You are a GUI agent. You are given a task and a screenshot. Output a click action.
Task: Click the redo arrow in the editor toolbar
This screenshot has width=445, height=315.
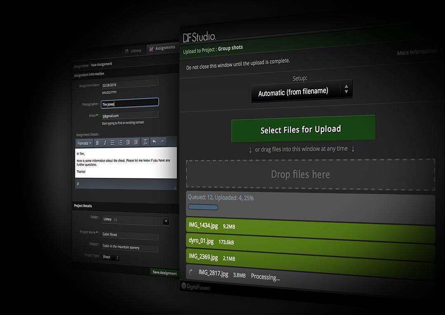click(162, 142)
